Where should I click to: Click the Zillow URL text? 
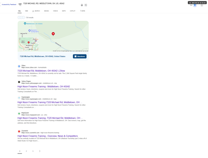tap(34, 67)
